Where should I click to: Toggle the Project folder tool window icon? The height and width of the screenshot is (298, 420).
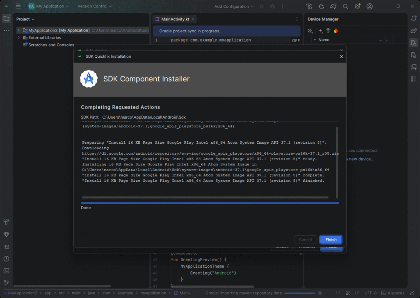coord(7,18)
